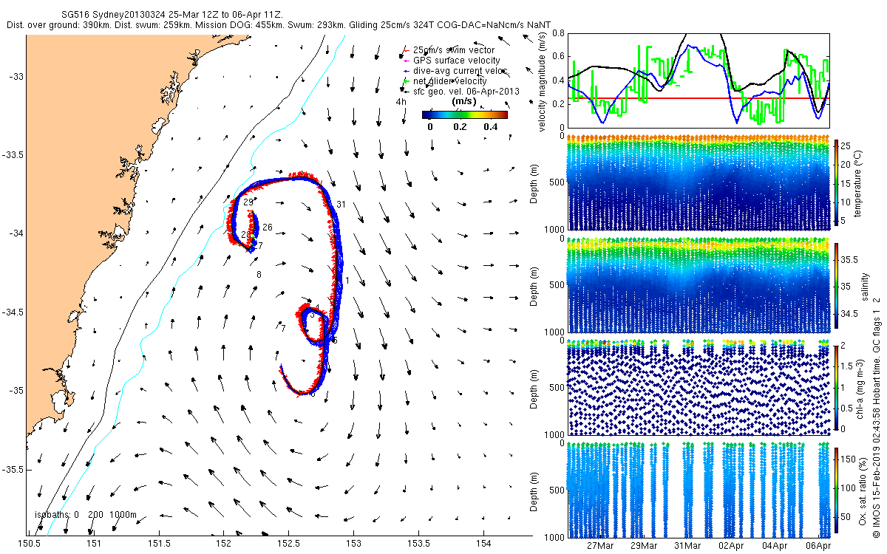Click the "-34.5" latitude tick label
887x554 pixels.
coord(13,312)
